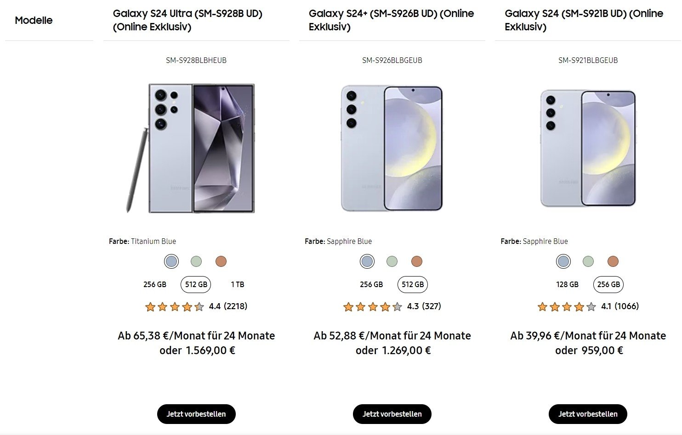The width and height of the screenshot is (682, 435).
Task: Select orange color swatch for Galaxy S24
Action: point(613,261)
